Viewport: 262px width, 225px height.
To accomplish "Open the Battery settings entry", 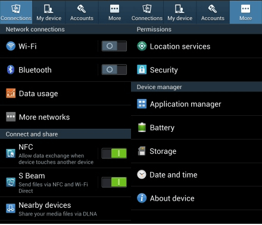I will tap(196, 128).
